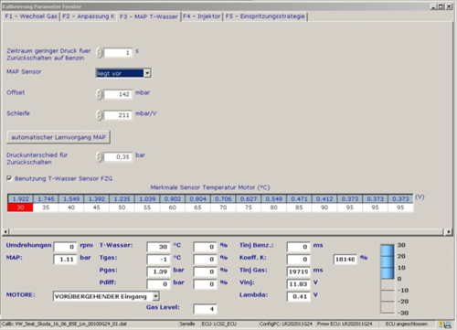Click the Tgas -1 °C field

tap(158, 260)
